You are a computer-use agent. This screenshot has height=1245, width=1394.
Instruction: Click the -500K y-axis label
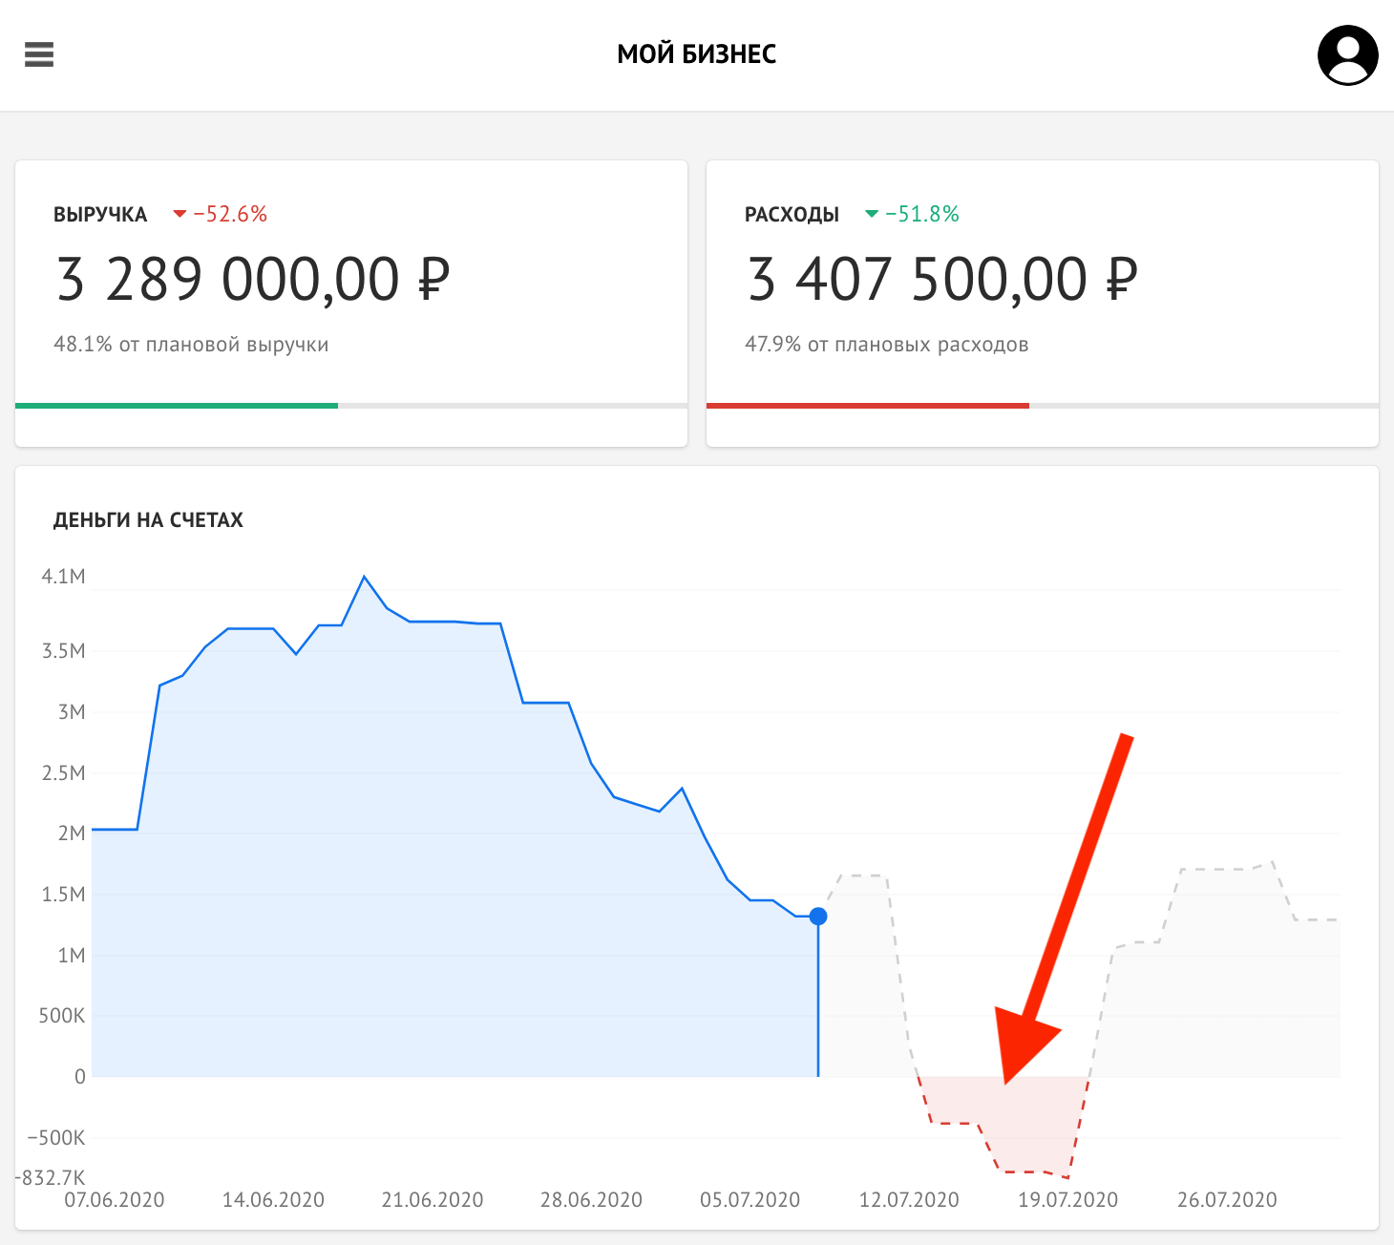56,1138
